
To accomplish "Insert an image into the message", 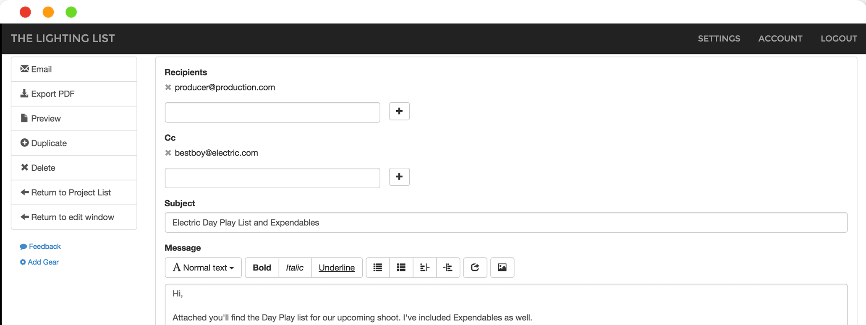I will click(502, 268).
